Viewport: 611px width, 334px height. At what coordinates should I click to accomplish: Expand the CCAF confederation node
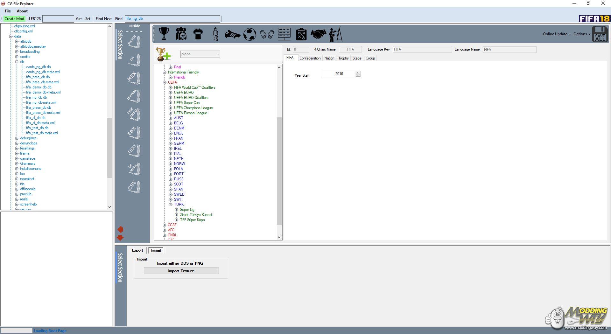165,225
